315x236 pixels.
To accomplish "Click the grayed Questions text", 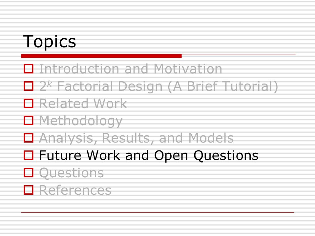I will [72, 173].
